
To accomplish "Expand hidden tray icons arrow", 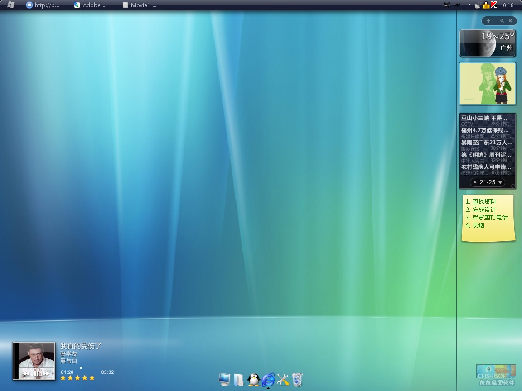I will (x=470, y=5).
